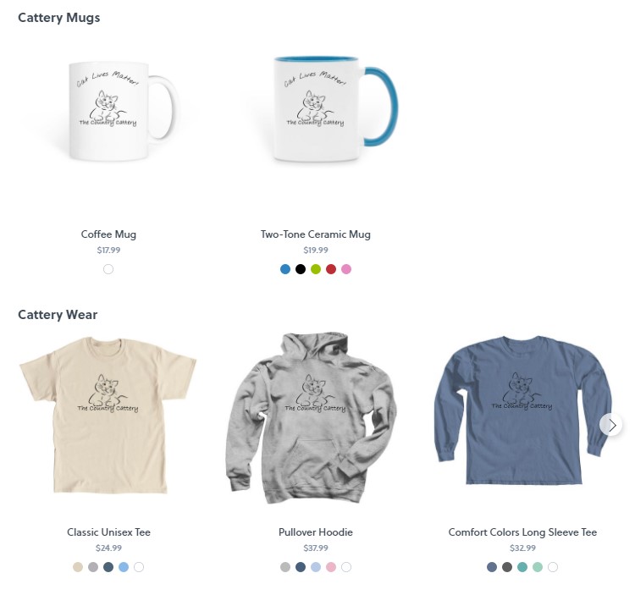Open the Pullover Hoodie title link
The image size is (635, 595).
point(316,532)
